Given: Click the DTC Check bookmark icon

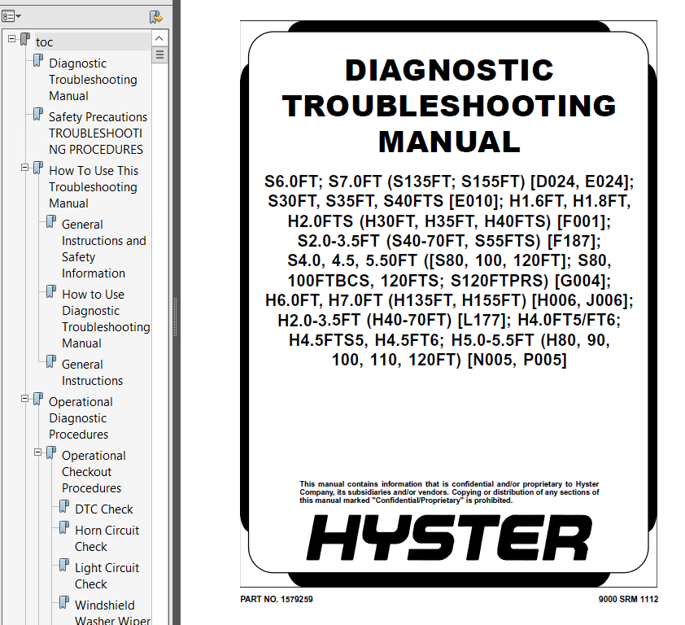Looking at the screenshot, I should pos(64,506).
